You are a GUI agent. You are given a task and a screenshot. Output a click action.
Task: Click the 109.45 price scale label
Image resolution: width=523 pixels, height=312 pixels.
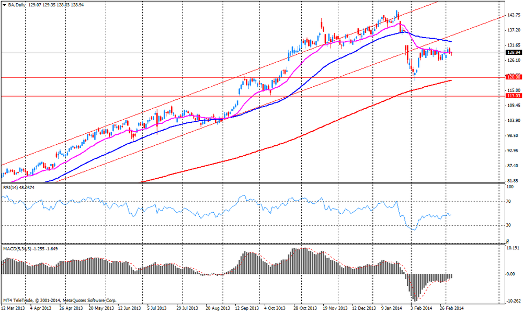pos(514,106)
